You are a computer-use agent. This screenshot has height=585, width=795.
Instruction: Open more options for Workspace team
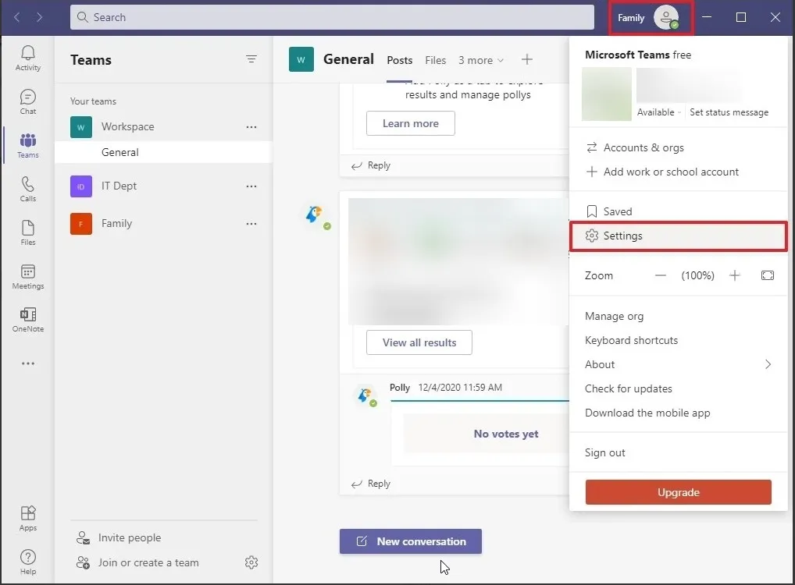coord(251,126)
